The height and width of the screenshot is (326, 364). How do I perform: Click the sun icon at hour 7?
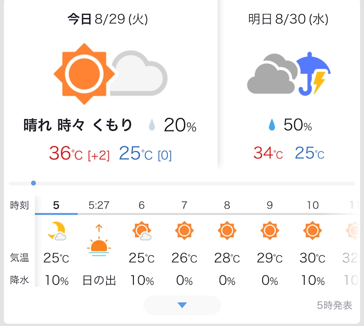click(184, 230)
